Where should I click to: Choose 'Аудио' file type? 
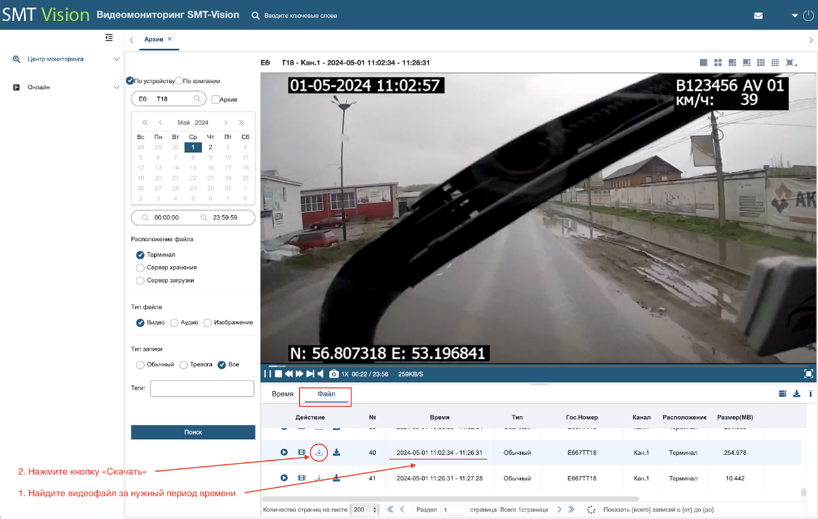coord(174,323)
